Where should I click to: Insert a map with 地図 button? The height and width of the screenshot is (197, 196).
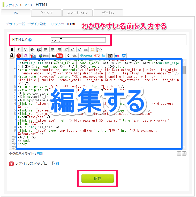point(44,56)
